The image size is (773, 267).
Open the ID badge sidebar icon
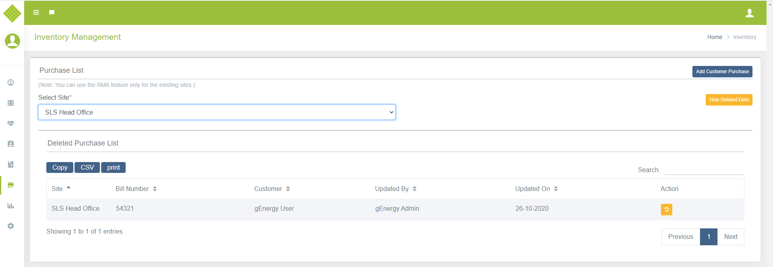pos(11,144)
